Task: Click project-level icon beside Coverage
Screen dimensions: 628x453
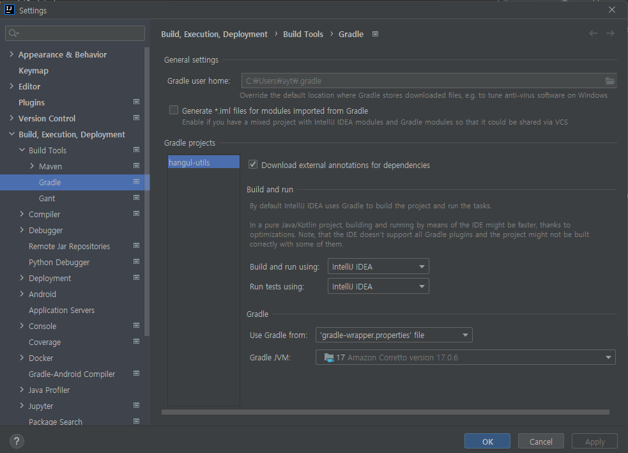Action: click(136, 342)
